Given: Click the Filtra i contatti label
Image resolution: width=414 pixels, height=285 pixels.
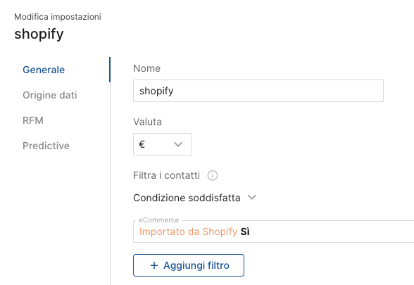Looking at the screenshot, I should pos(167,175).
